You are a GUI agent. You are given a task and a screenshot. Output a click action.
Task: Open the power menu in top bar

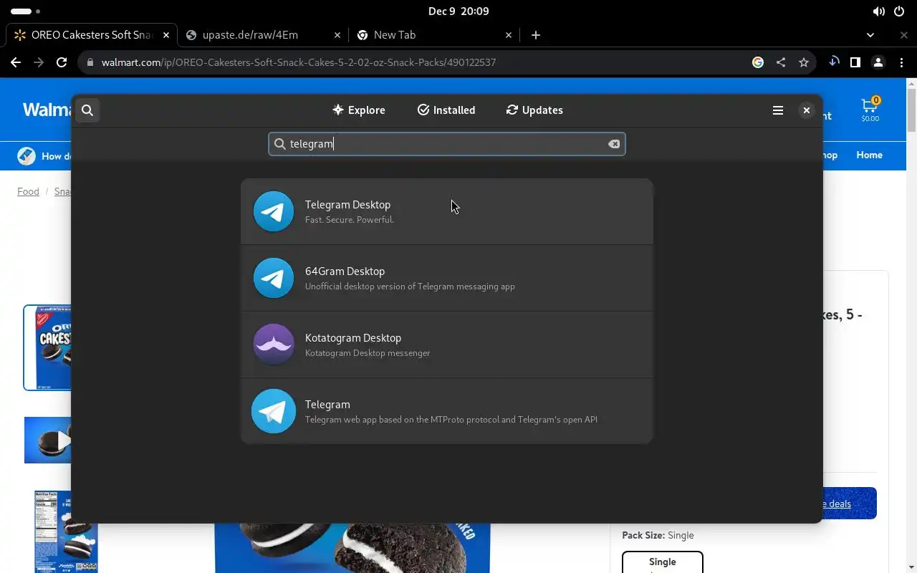click(899, 11)
